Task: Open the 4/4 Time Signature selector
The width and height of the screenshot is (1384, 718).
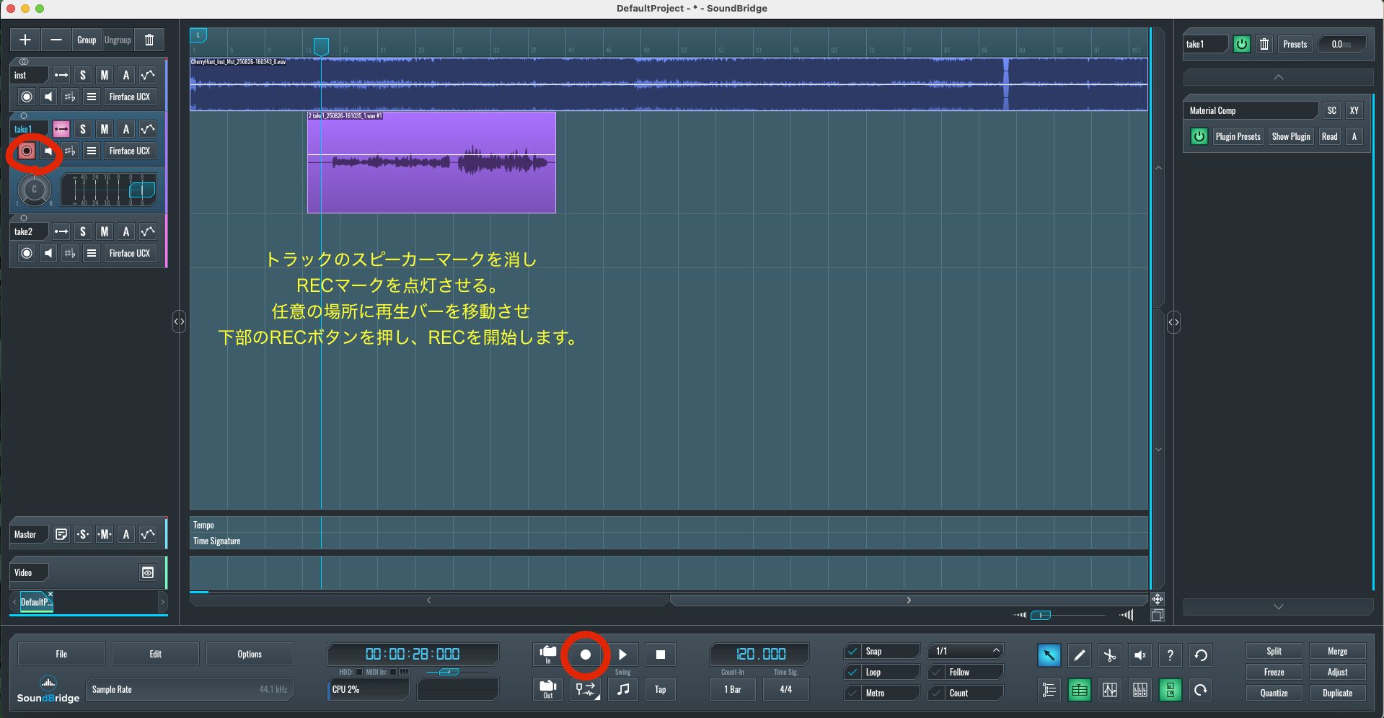Action: tap(786, 689)
